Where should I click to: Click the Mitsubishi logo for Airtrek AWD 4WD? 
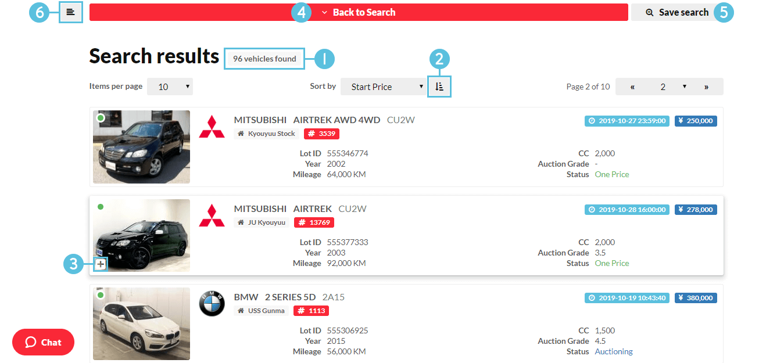(212, 127)
